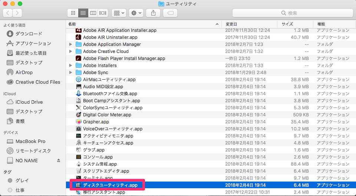Select Adobe AIR Application Installer.app icon
The width and height of the screenshot is (356, 196).
[x=79, y=30]
